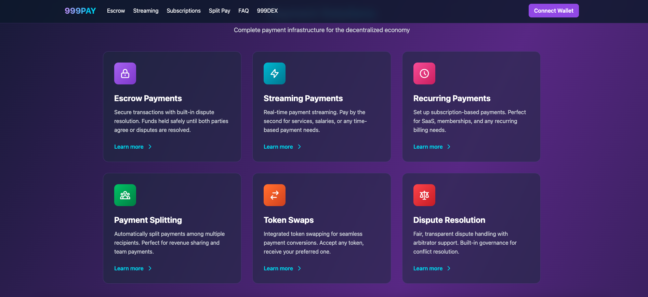Click the 999PAY logo
648x297 pixels.
(x=80, y=11)
